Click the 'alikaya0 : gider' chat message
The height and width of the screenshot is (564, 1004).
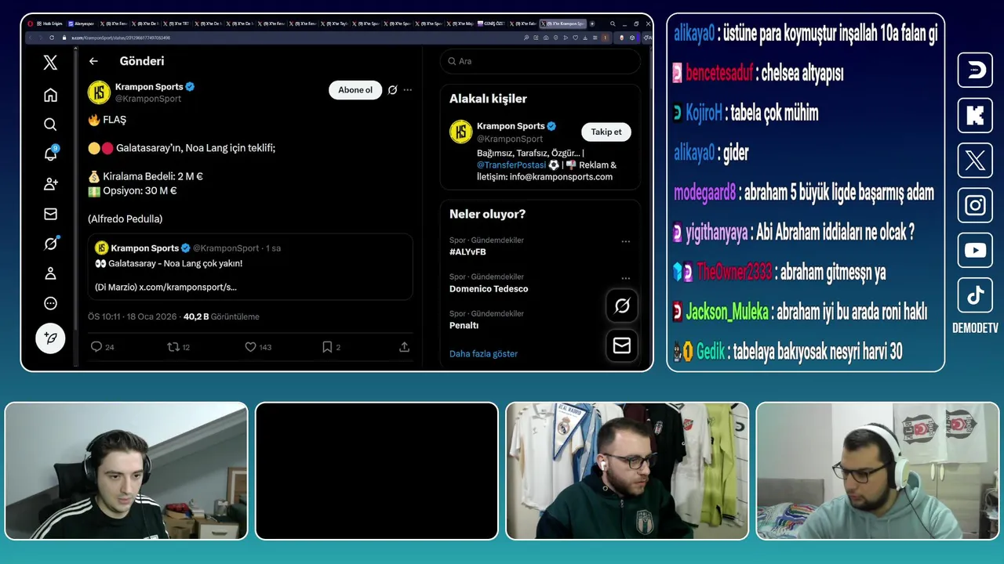[x=711, y=153]
